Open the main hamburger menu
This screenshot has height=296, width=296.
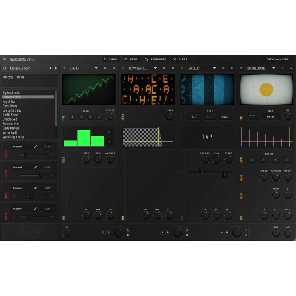tap(4, 59)
